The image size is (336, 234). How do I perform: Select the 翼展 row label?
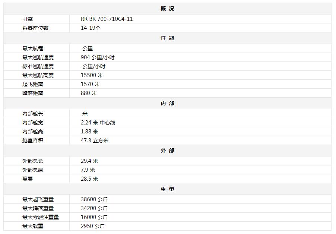point(28,179)
